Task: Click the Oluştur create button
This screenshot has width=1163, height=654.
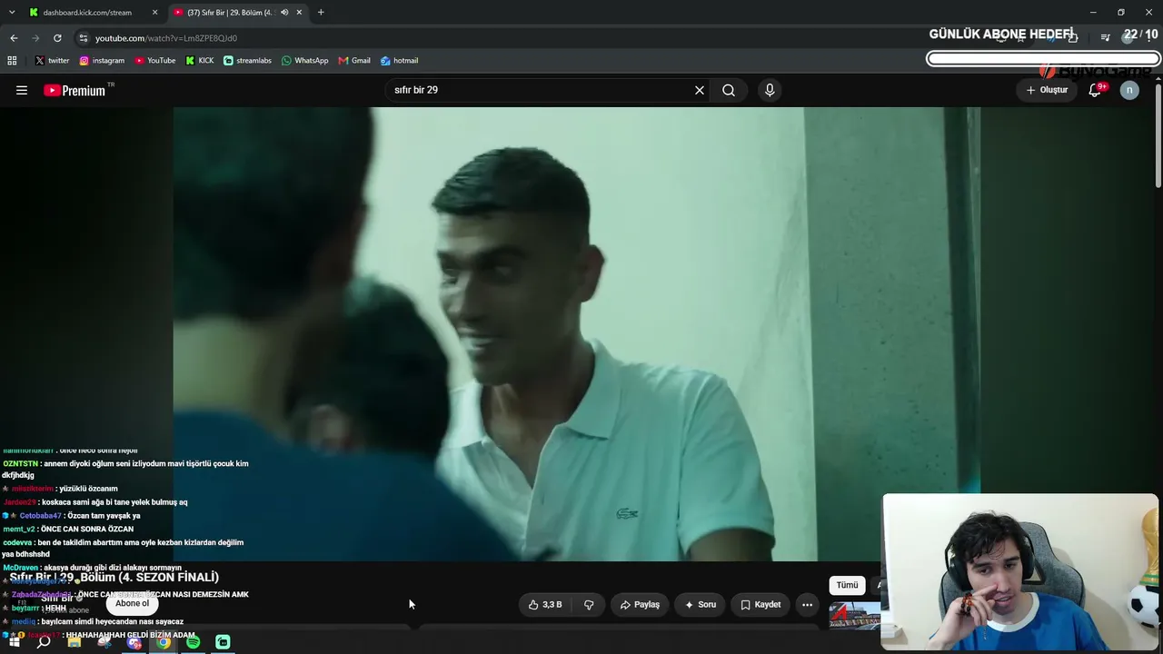Action: pos(1047,90)
